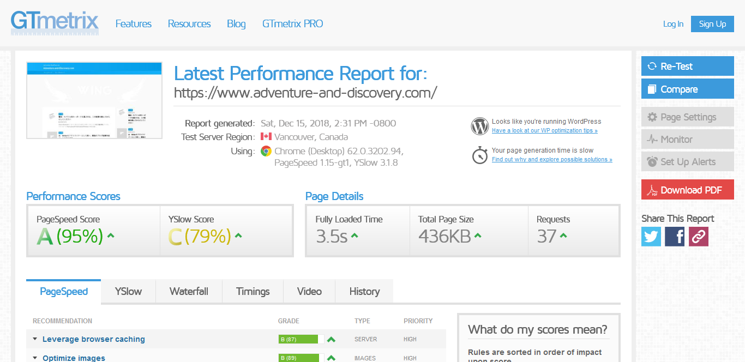Switch to the PageSpeed tab
Viewport: 745px width, 362px height.
click(x=64, y=292)
